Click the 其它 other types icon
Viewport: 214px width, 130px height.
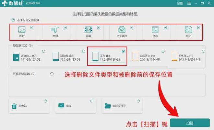coord(188,30)
